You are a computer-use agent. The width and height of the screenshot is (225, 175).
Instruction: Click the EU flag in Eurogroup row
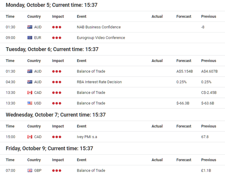[30, 38]
